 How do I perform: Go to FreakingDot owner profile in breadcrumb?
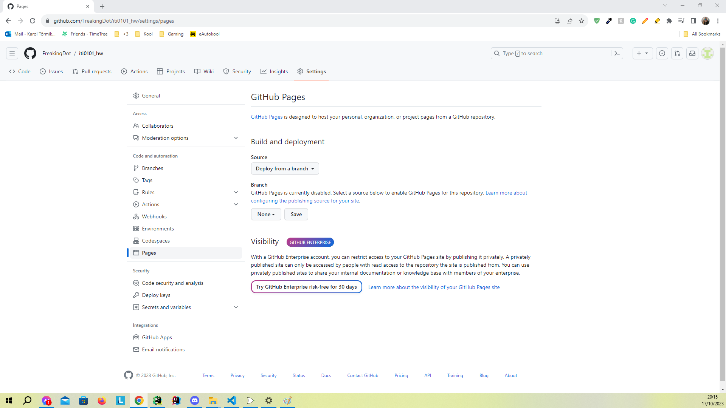[x=56, y=53]
